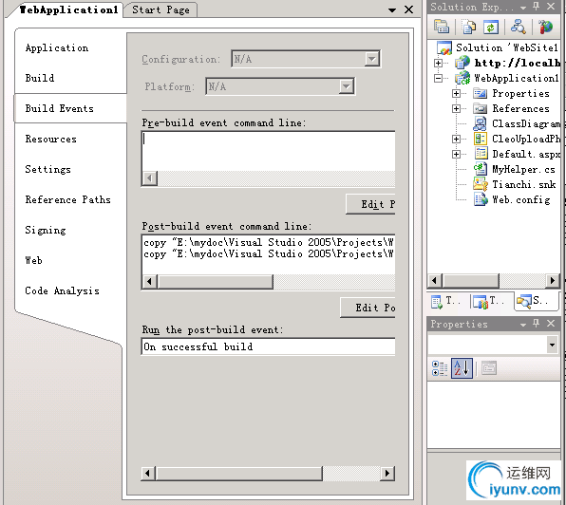Image resolution: width=566 pixels, height=505 pixels.
Task: Expand the References folder node
Action: [x=456, y=108]
